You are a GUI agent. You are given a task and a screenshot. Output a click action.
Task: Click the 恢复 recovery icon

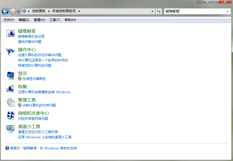(11, 89)
